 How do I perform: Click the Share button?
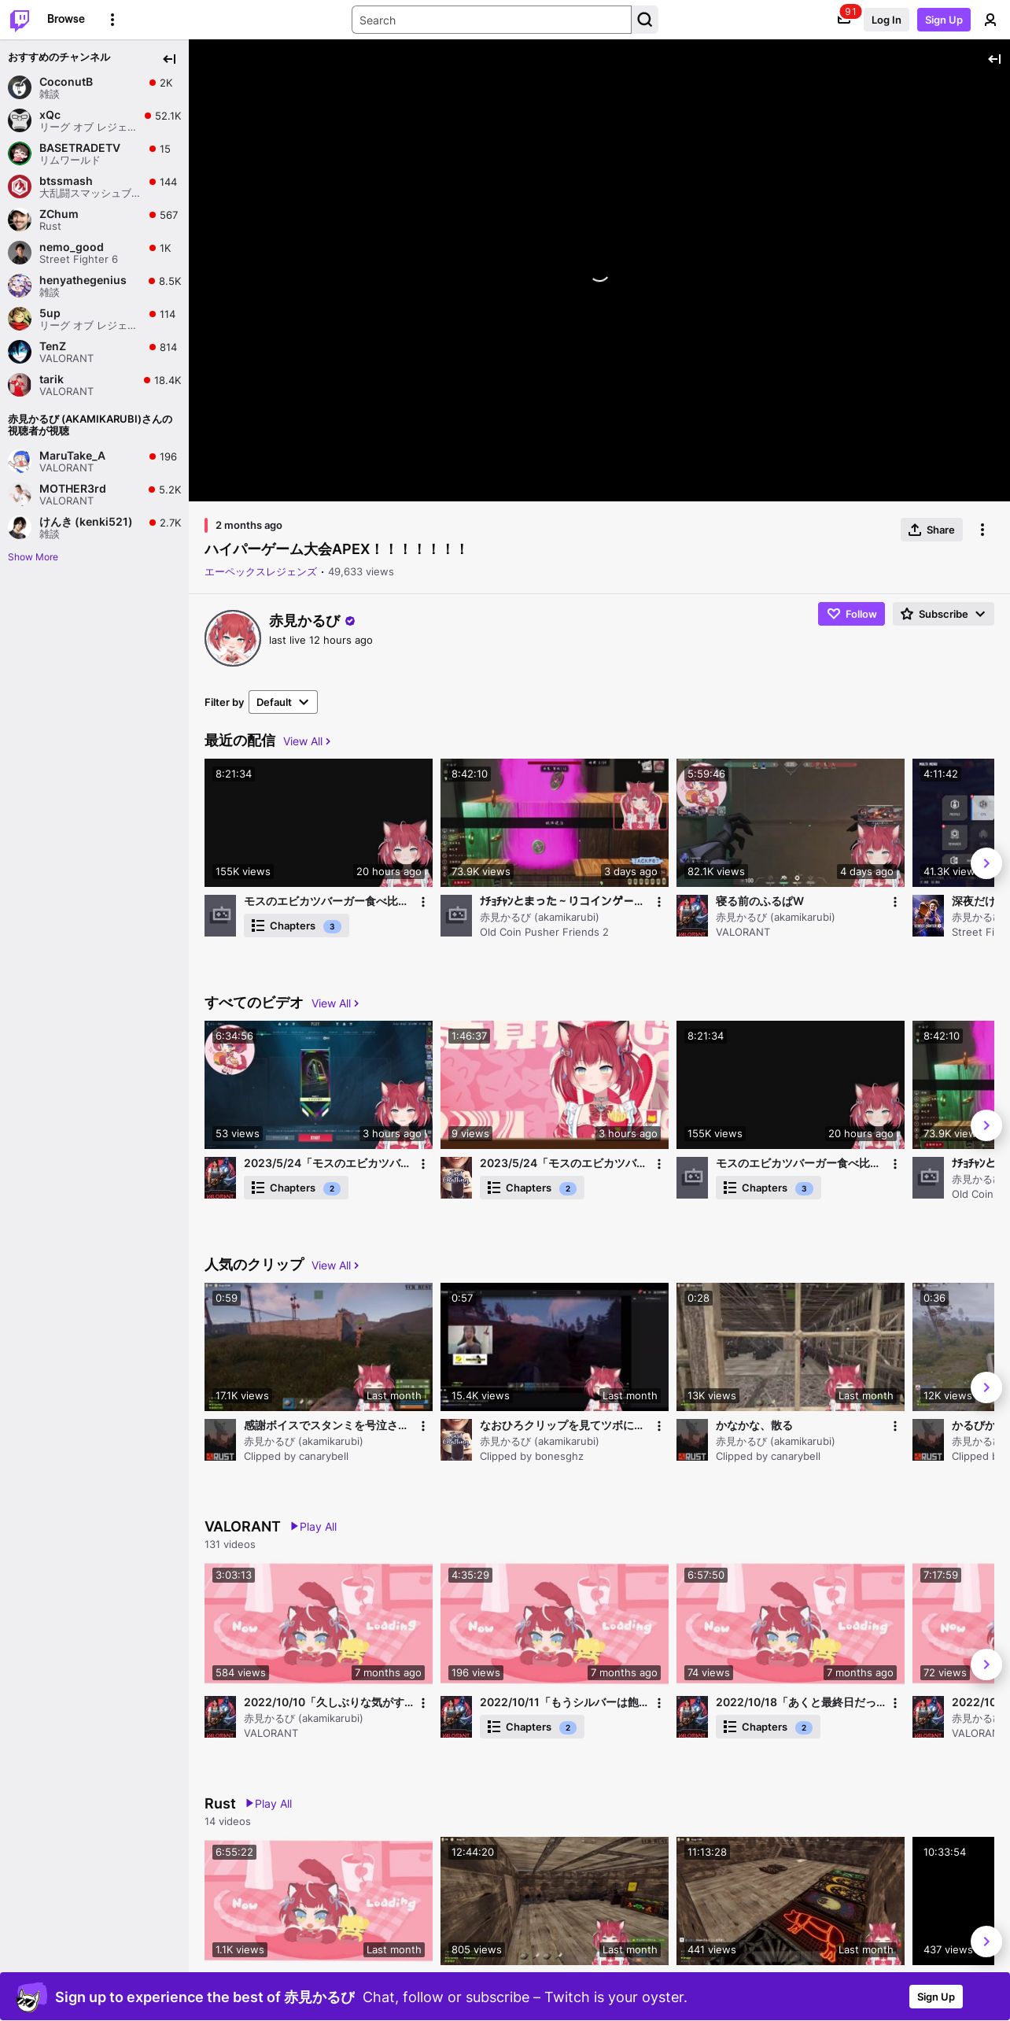931,530
